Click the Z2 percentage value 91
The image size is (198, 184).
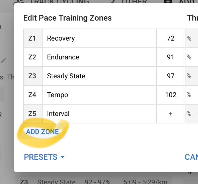point(171,57)
